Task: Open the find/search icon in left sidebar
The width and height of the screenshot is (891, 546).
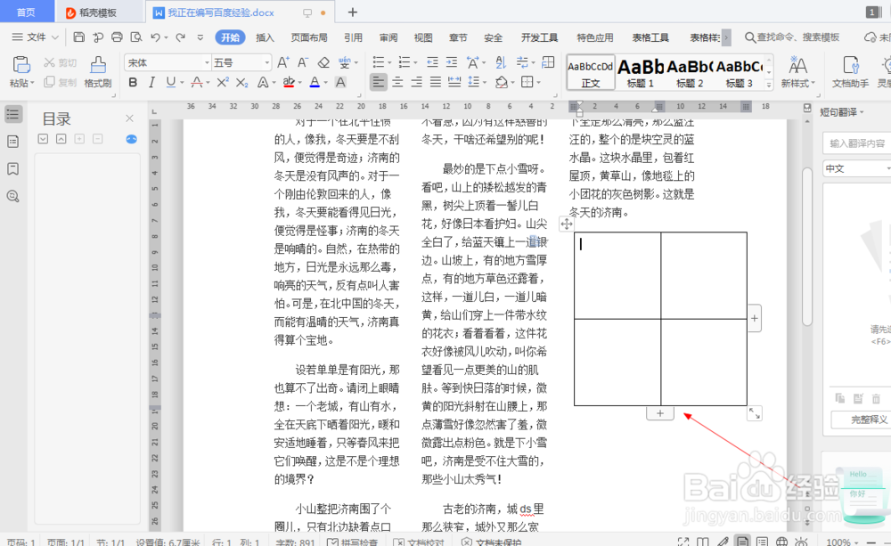Action: point(12,197)
